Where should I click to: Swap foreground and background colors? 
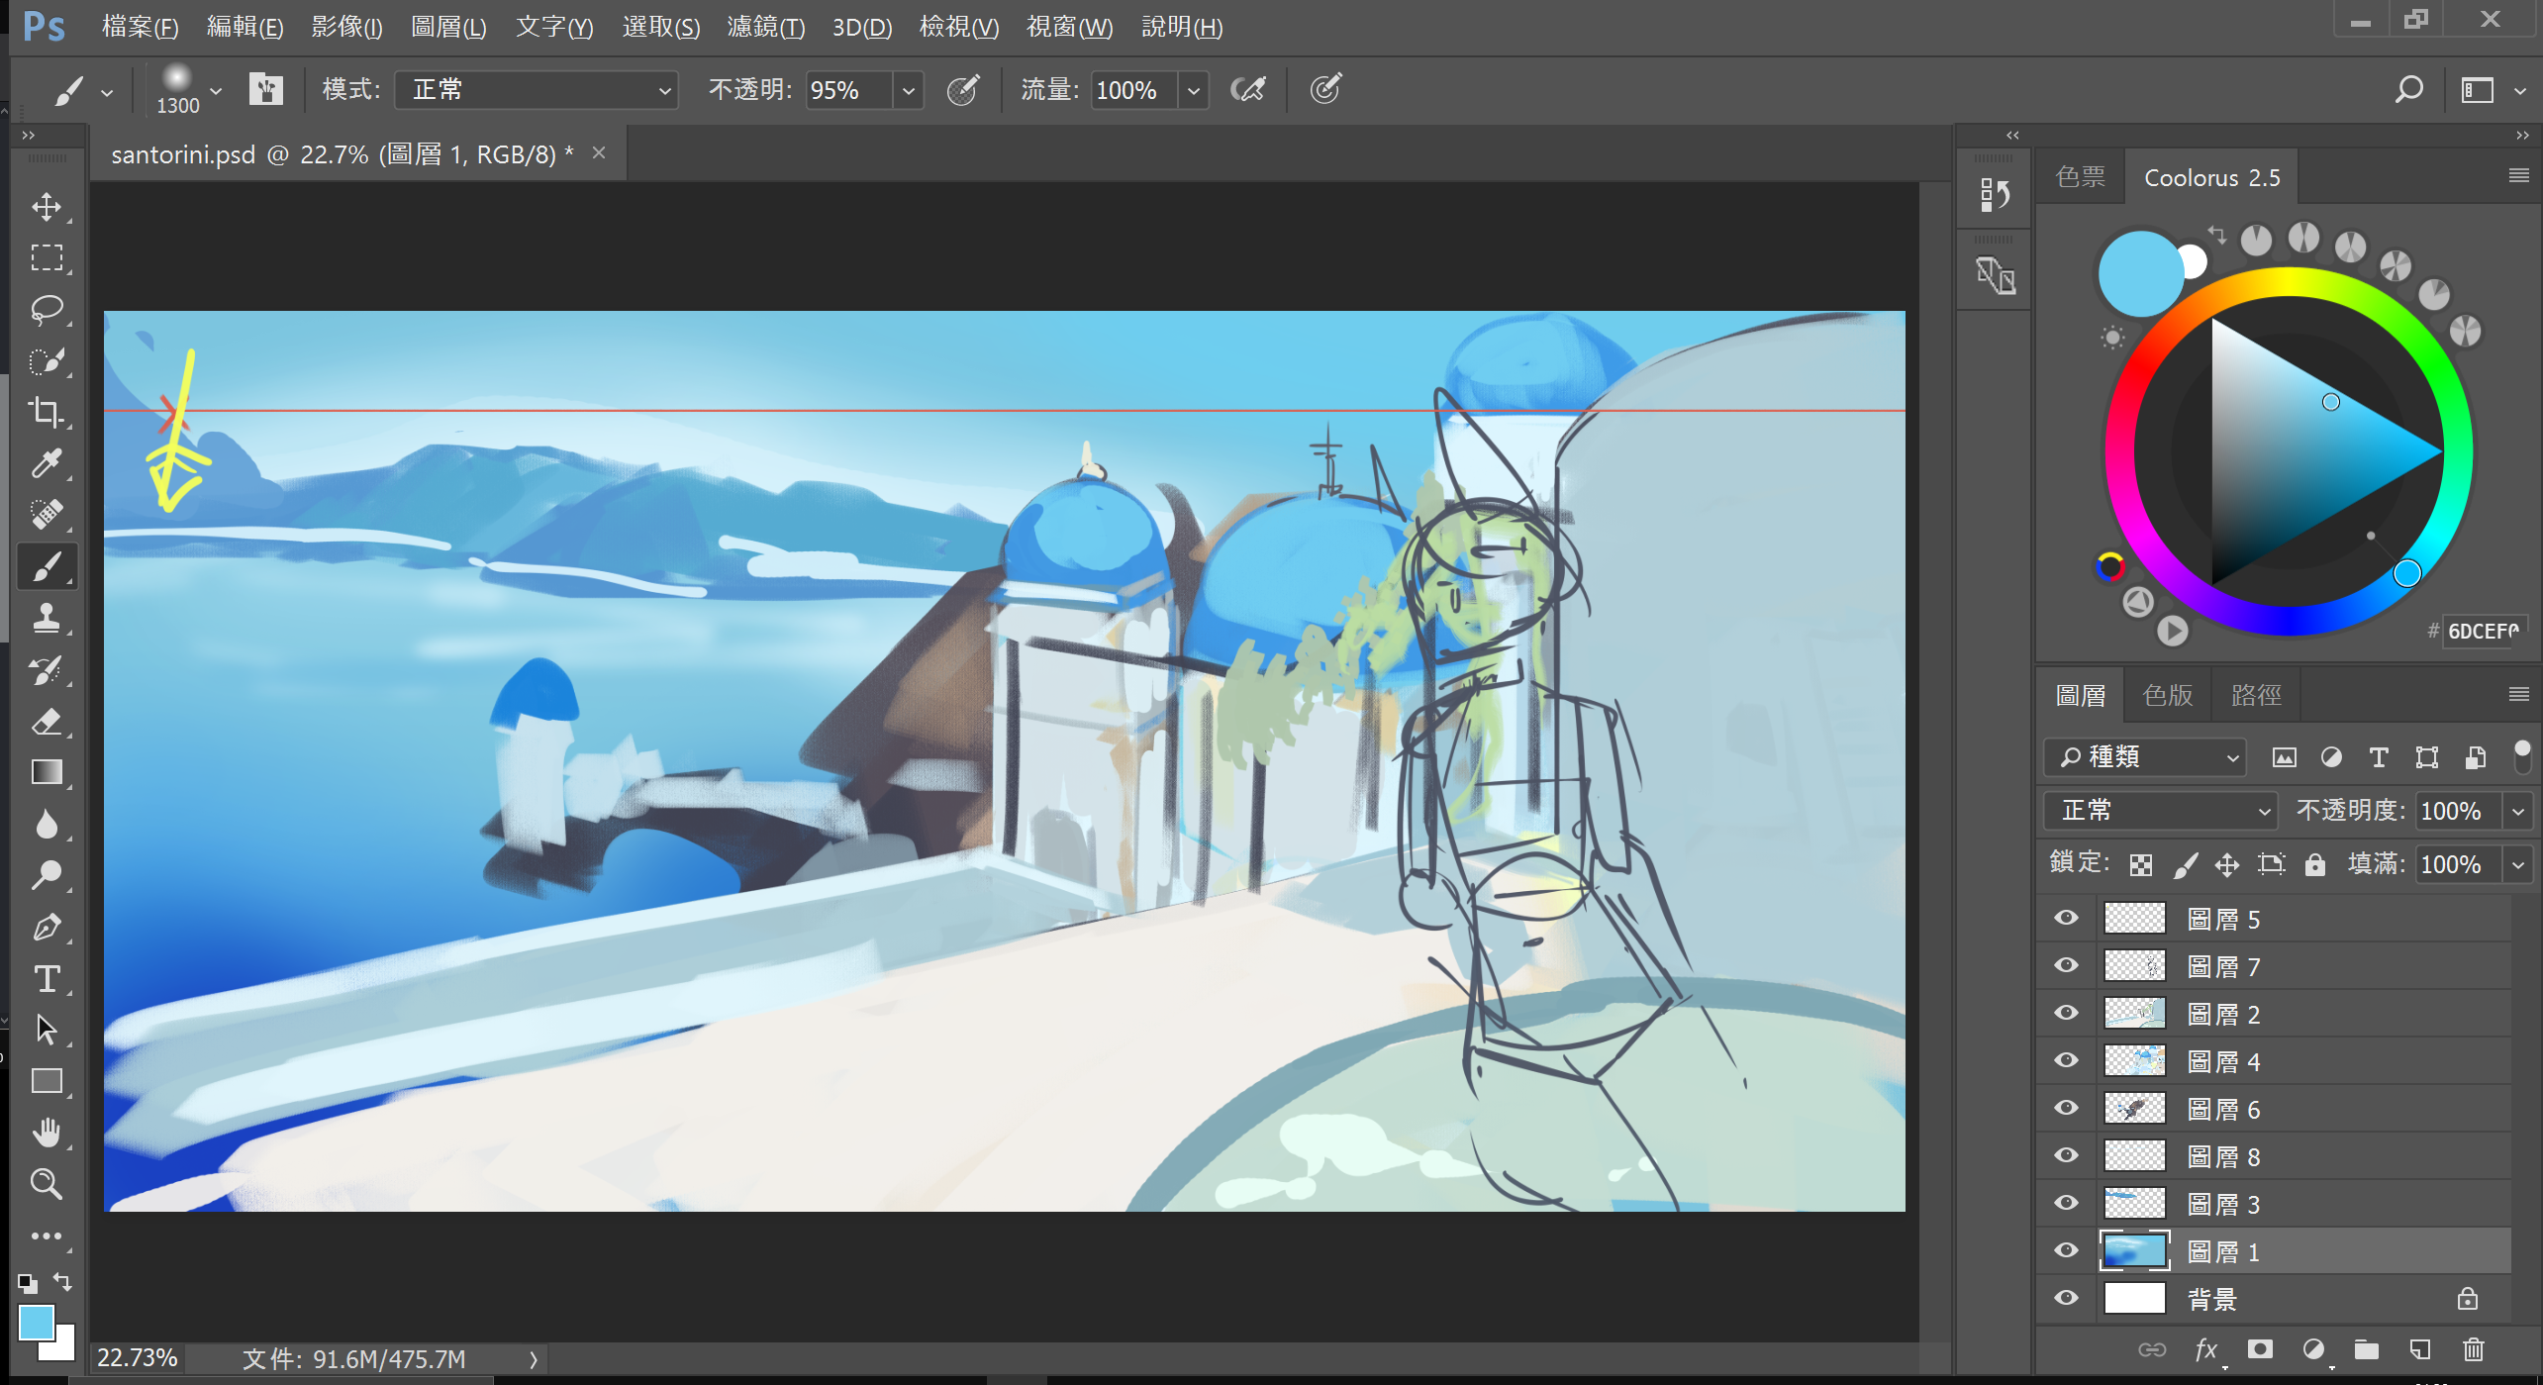point(63,1282)
